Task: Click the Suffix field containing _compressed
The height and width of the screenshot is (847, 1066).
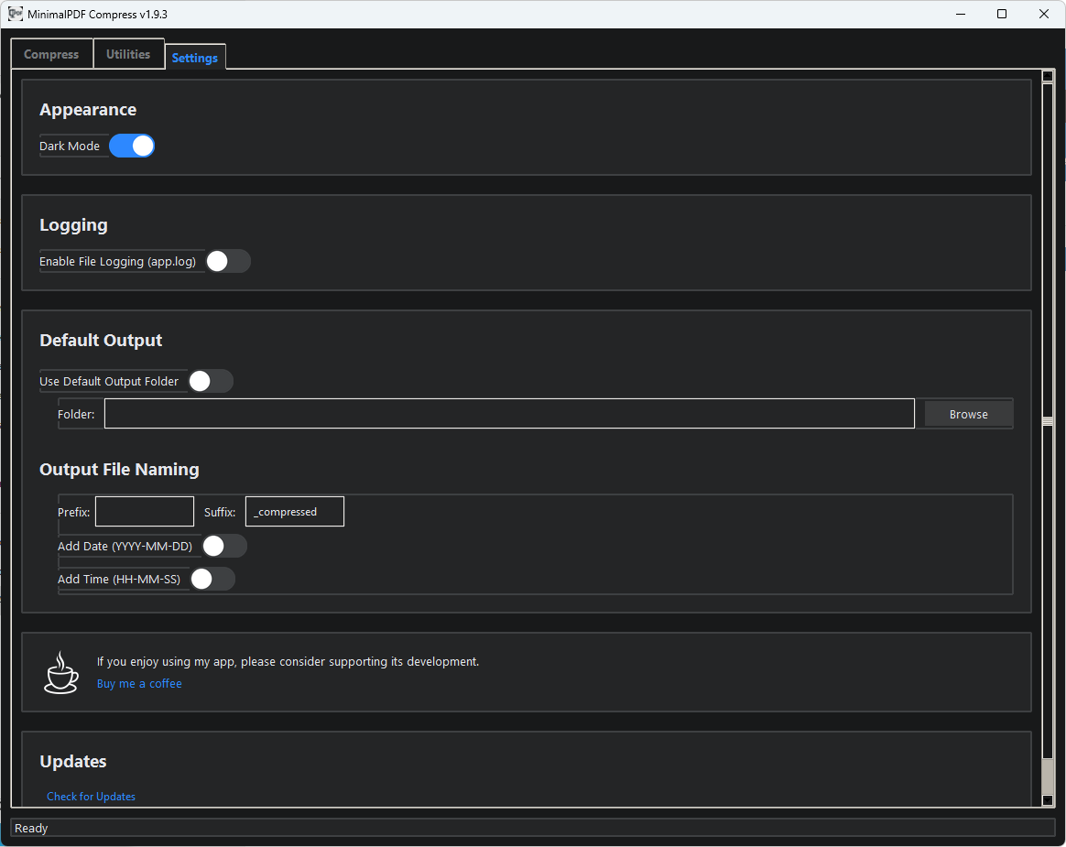Action: pos(295,512)
